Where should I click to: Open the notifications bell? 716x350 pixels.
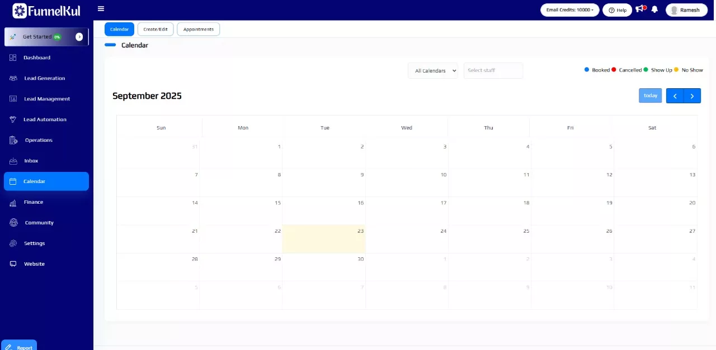[x=654, y=9]
